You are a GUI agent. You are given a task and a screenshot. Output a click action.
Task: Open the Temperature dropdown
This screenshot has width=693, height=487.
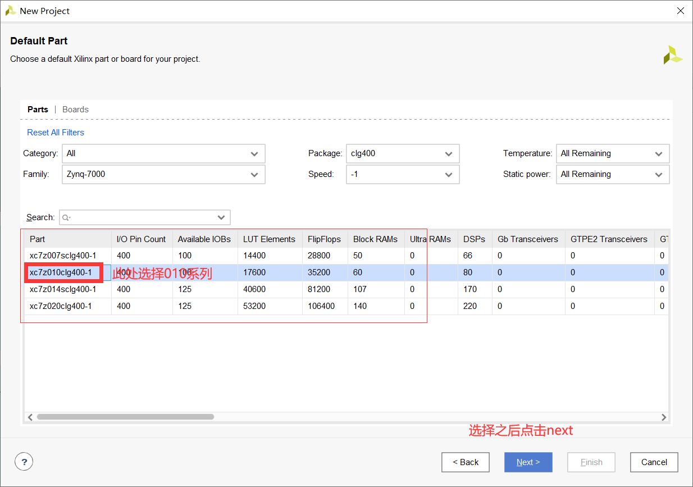(613, 153)
